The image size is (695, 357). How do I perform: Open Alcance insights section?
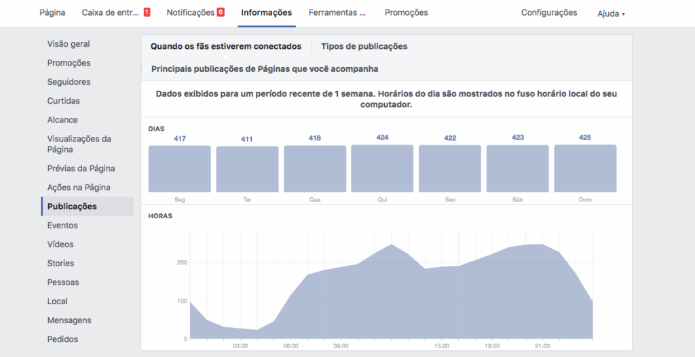click(x=62, y=120)
